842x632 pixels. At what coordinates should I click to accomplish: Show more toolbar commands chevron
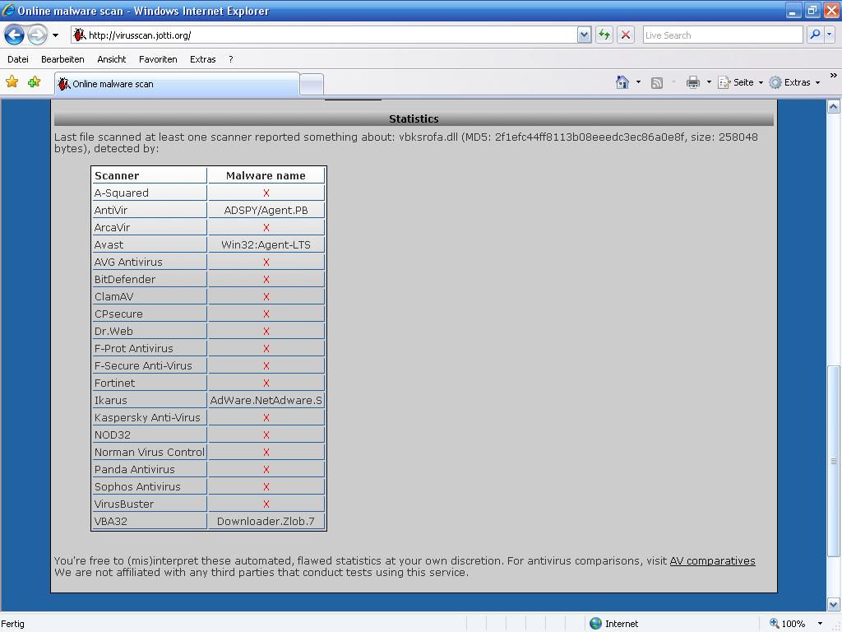click(834, 76)
